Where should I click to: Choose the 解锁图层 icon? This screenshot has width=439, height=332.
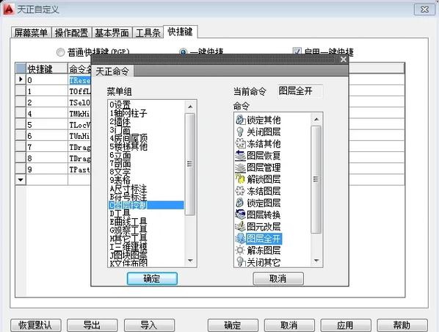pos(240,179)
